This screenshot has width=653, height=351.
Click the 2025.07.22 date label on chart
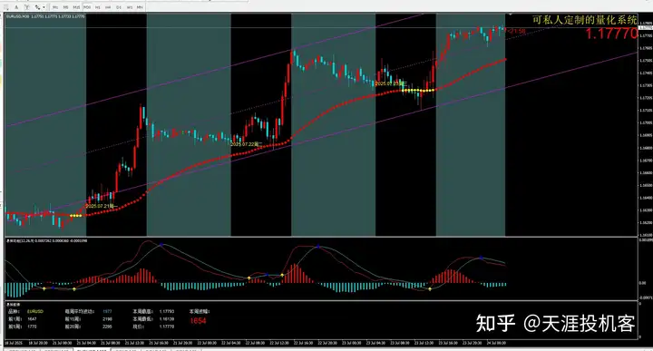247,143
